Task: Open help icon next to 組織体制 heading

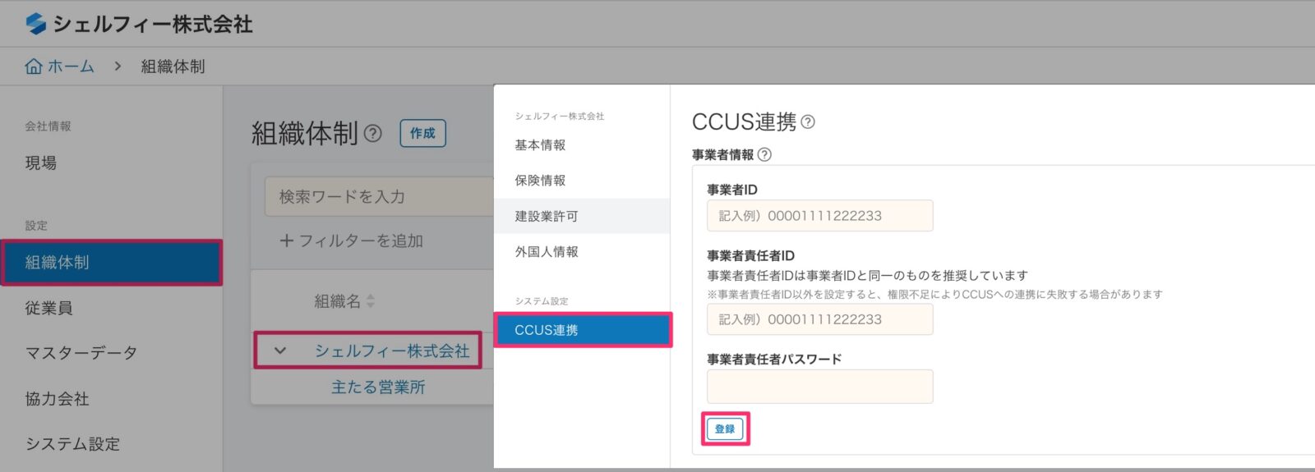Action: (373, 133)
